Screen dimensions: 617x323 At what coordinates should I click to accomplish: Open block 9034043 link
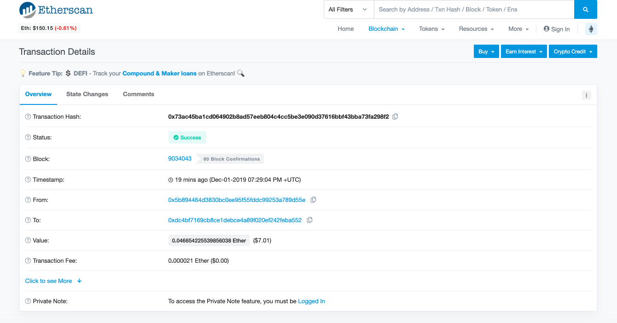[180, 158]
